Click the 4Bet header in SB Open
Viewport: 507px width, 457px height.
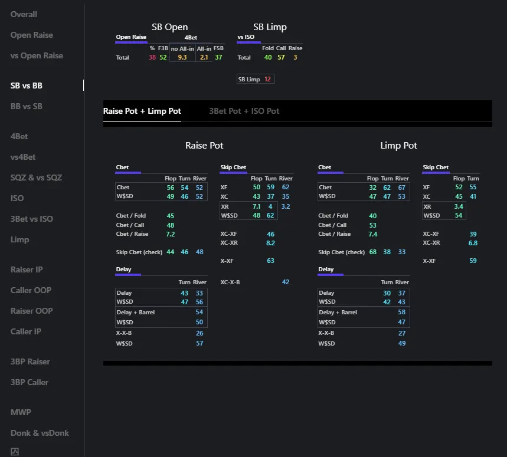191,37
